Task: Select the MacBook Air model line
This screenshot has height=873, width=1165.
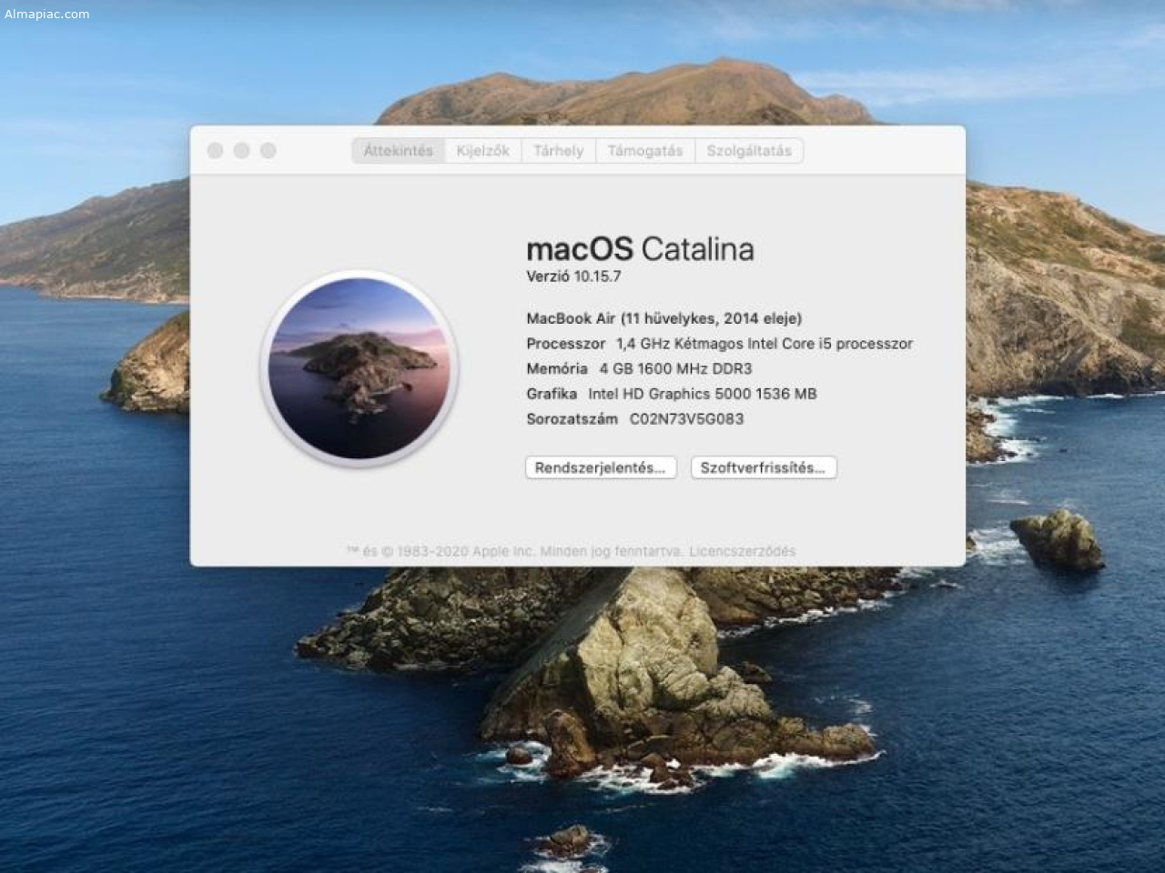Action: (664, 318)
